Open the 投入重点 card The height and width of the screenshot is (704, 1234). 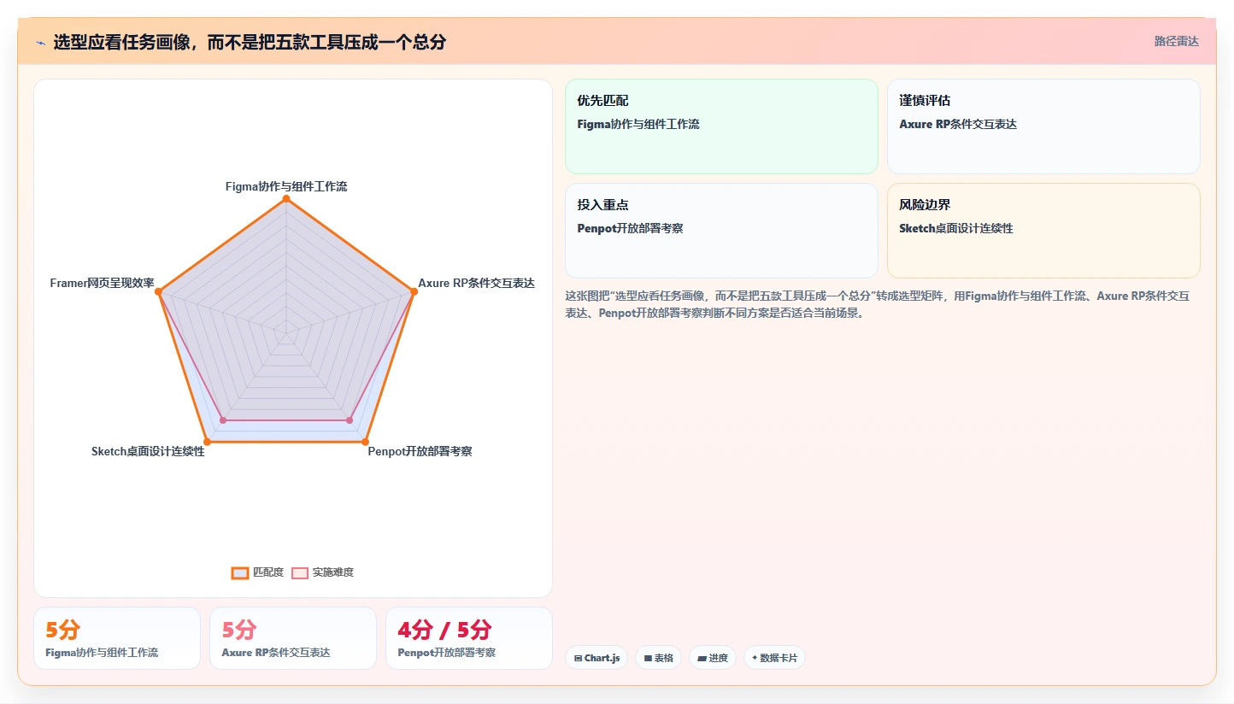pyautogui.click(x=721, y=231)
